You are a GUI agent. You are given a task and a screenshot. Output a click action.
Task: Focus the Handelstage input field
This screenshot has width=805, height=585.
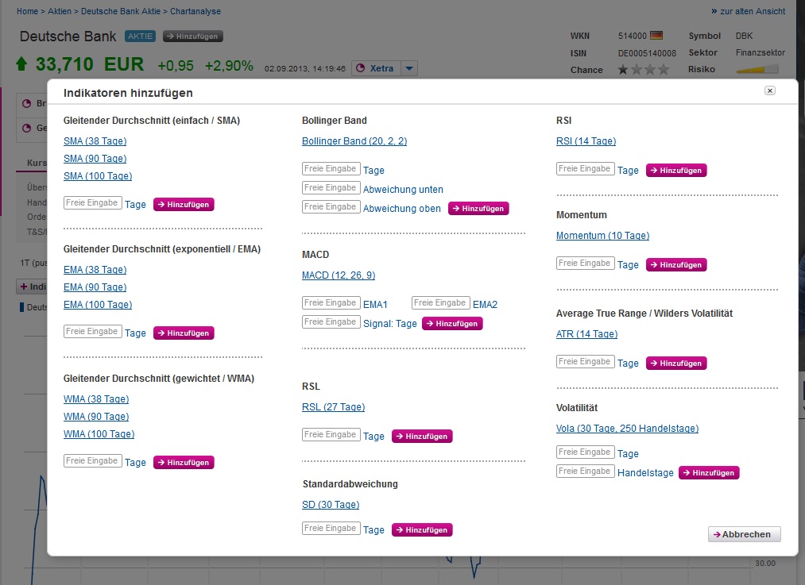[x=585, y=471]
